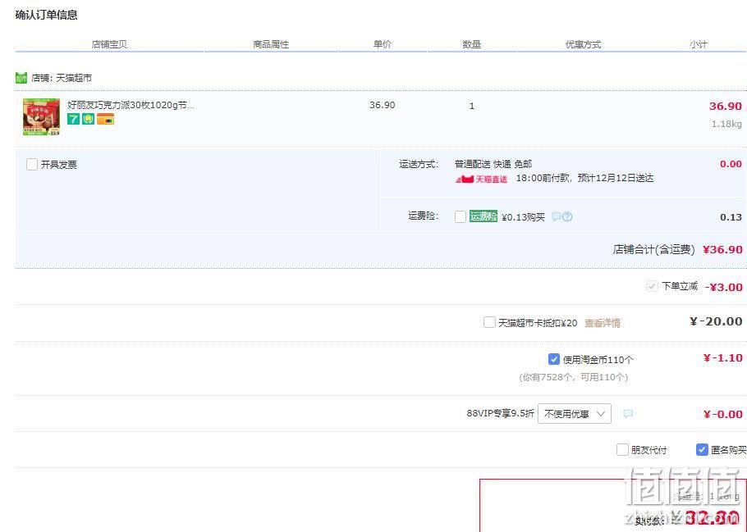The image size is (747, 532).
Task: Click the 优惠方式 column header
Action: click(583, 44)
